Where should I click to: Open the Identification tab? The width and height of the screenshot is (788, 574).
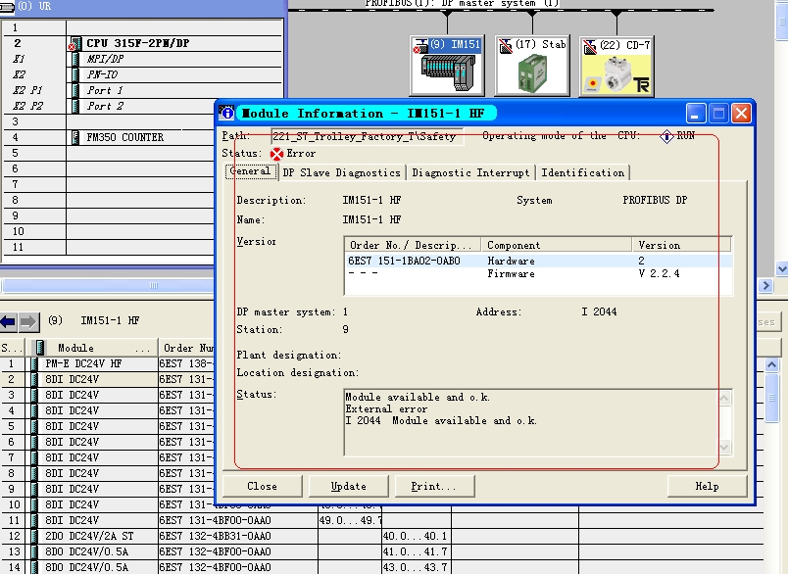[x=582, y=172]
